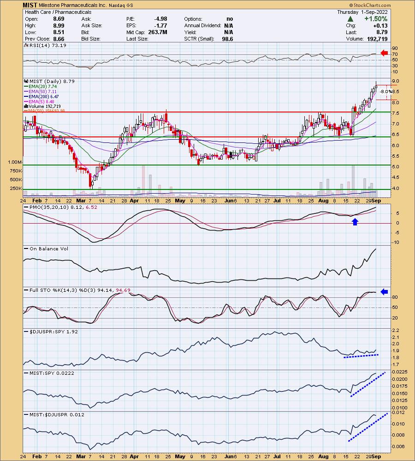This screenshot has width=415, height=461.
Task: Select Health Care / Pharmaceuticals sector text
Action: tap(58, 12)
